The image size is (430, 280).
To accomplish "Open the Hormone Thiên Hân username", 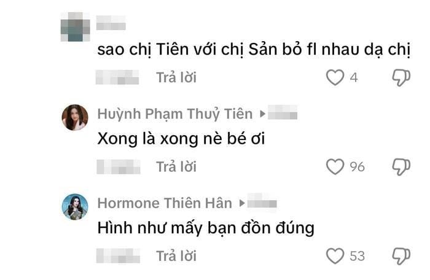I will tap(165, 203).
